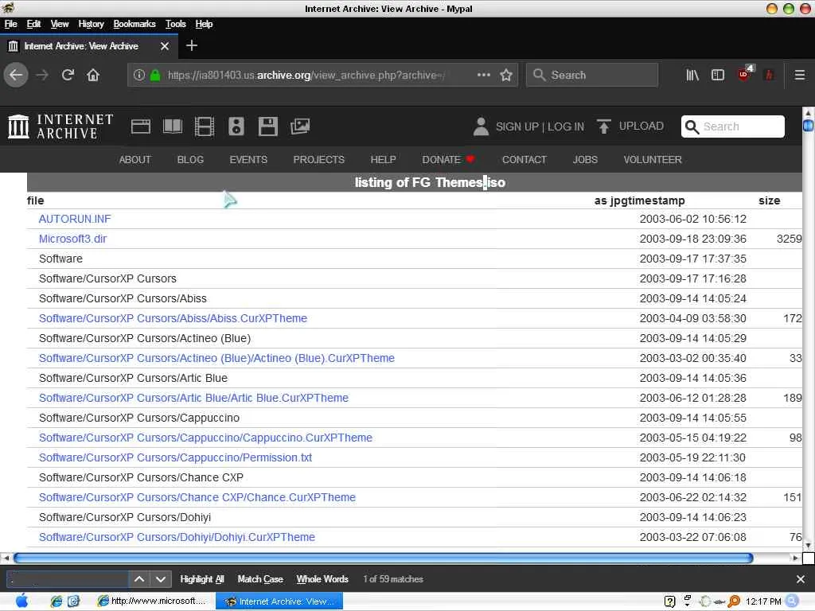Open the VOLUNTEER navigation link
This screenshot has height=611, width=815.
(653, 159)
